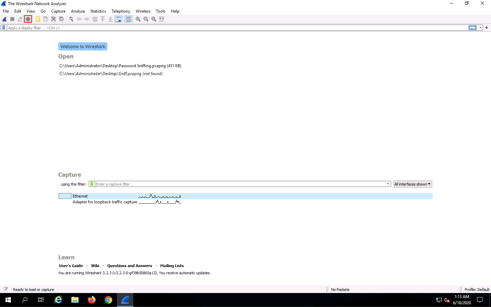Click the Find a packet magnifier icon
This screenshot has height=307, width=491.
(71, 19)
